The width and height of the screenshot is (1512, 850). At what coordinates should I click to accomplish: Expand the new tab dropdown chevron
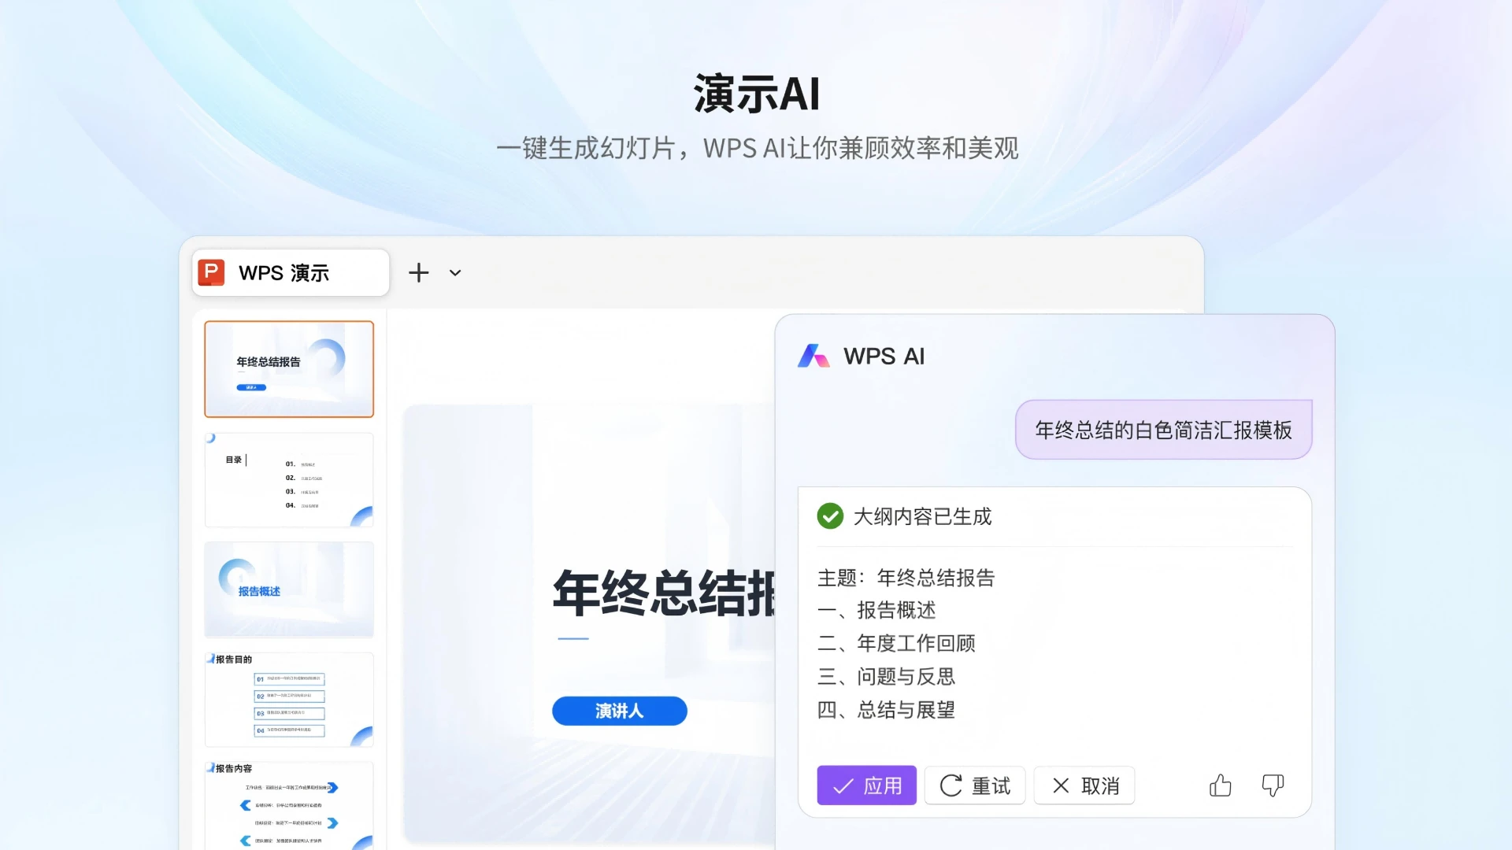[455, 273]
